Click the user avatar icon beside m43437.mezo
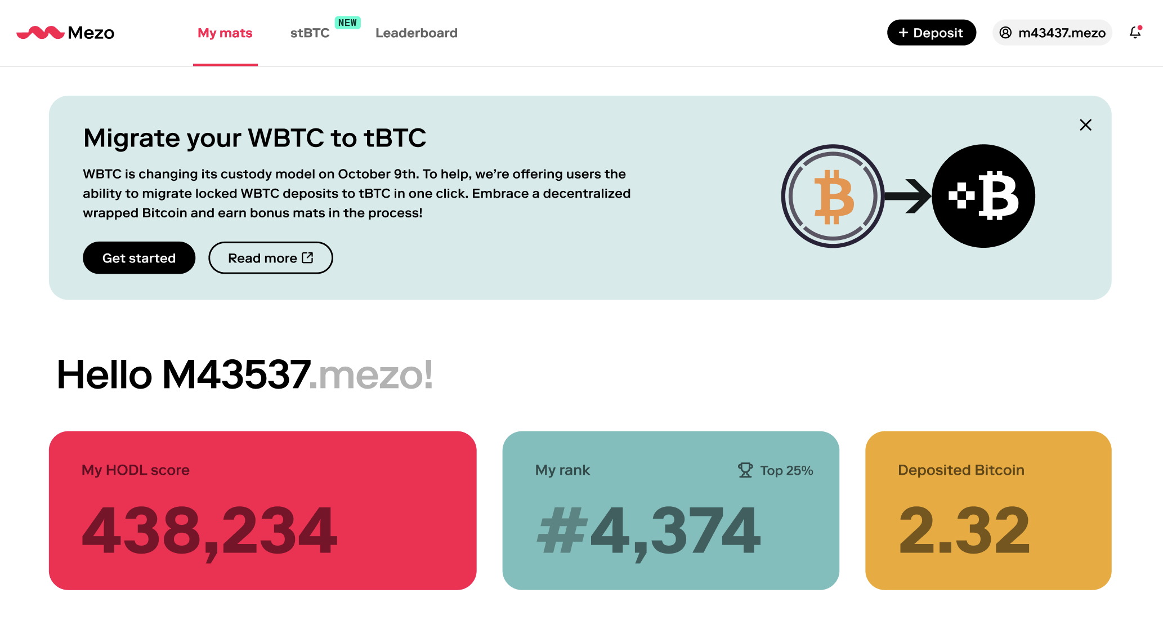The width and height of the screenshot is (1163, 633). coord(1005,33)
